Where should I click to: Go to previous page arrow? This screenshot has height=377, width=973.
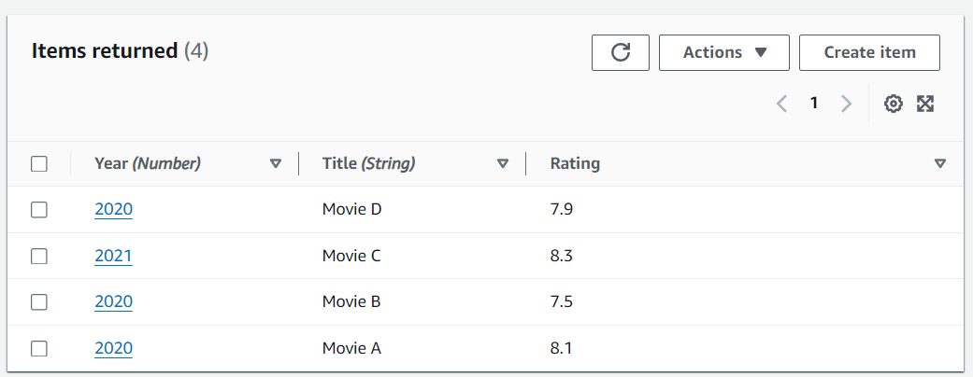(782, 104)
